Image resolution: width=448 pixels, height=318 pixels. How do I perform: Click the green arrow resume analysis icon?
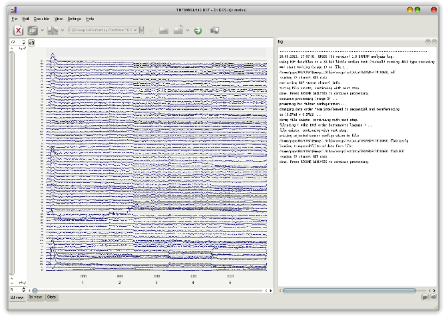coord(198,31)
